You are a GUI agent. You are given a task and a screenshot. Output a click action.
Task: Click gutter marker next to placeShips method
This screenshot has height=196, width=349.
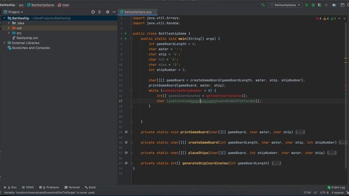126,153
